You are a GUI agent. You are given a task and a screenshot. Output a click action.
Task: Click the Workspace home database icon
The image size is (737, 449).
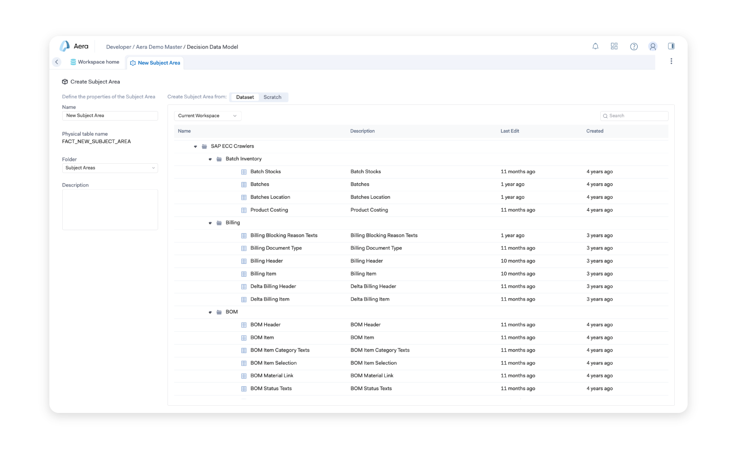pos(73,62)
